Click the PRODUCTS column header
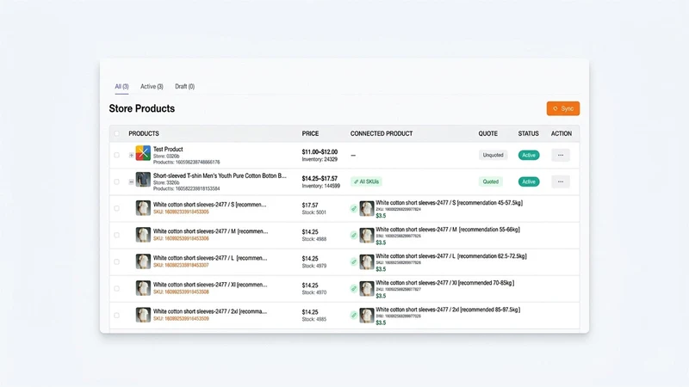 pos(144,133)
